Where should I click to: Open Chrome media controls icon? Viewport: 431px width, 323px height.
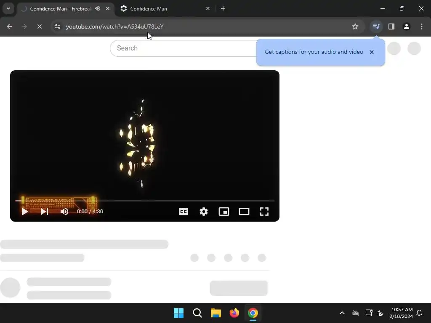pyautogui.click(x=376, y=26)
